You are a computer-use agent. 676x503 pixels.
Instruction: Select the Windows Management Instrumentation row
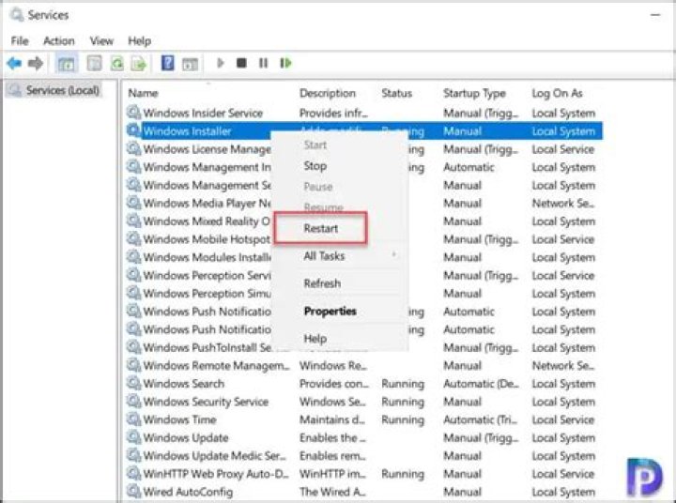click(x=362, y=167)
